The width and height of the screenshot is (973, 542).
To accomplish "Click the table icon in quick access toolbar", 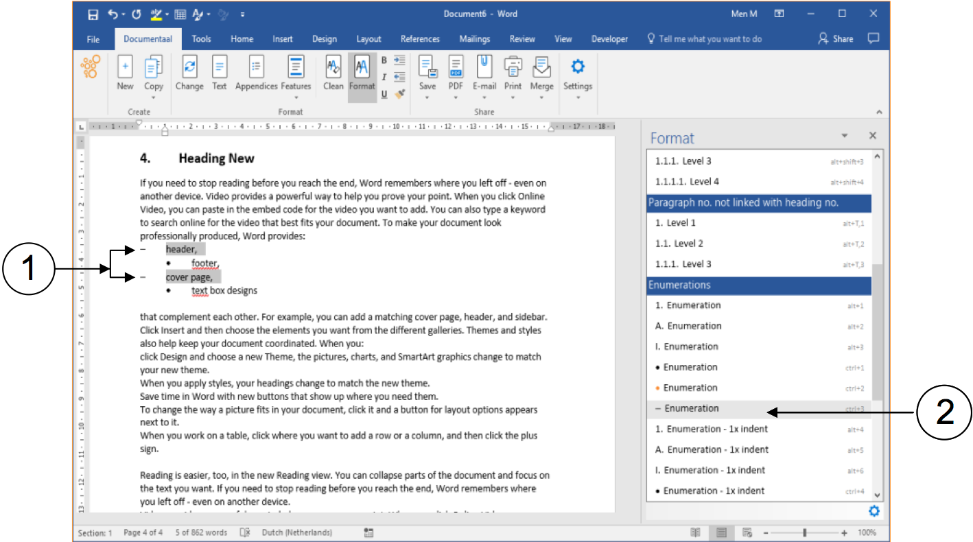I will click(180, 14).
